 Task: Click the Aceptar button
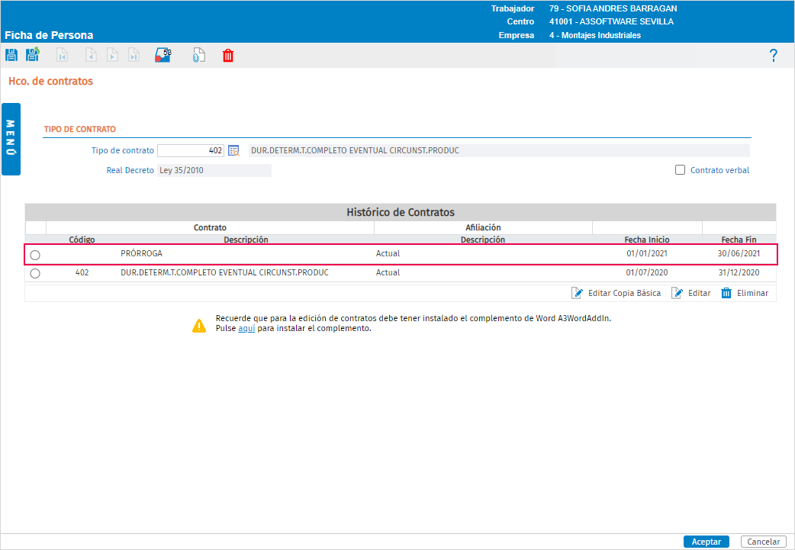[706, 542]
